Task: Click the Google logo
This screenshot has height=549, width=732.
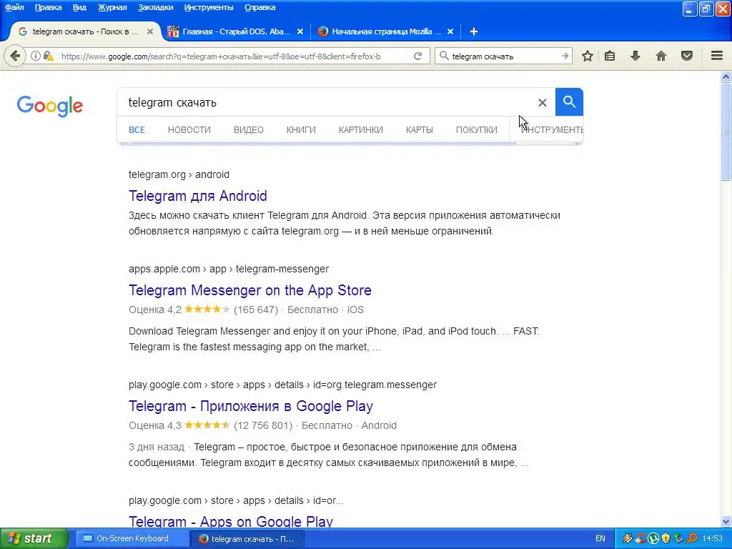Action: pyautogui.click(x=50, y=106)
